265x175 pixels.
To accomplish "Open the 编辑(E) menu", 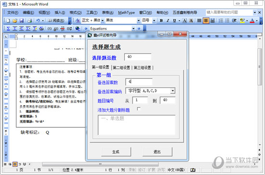I will 28,12.
